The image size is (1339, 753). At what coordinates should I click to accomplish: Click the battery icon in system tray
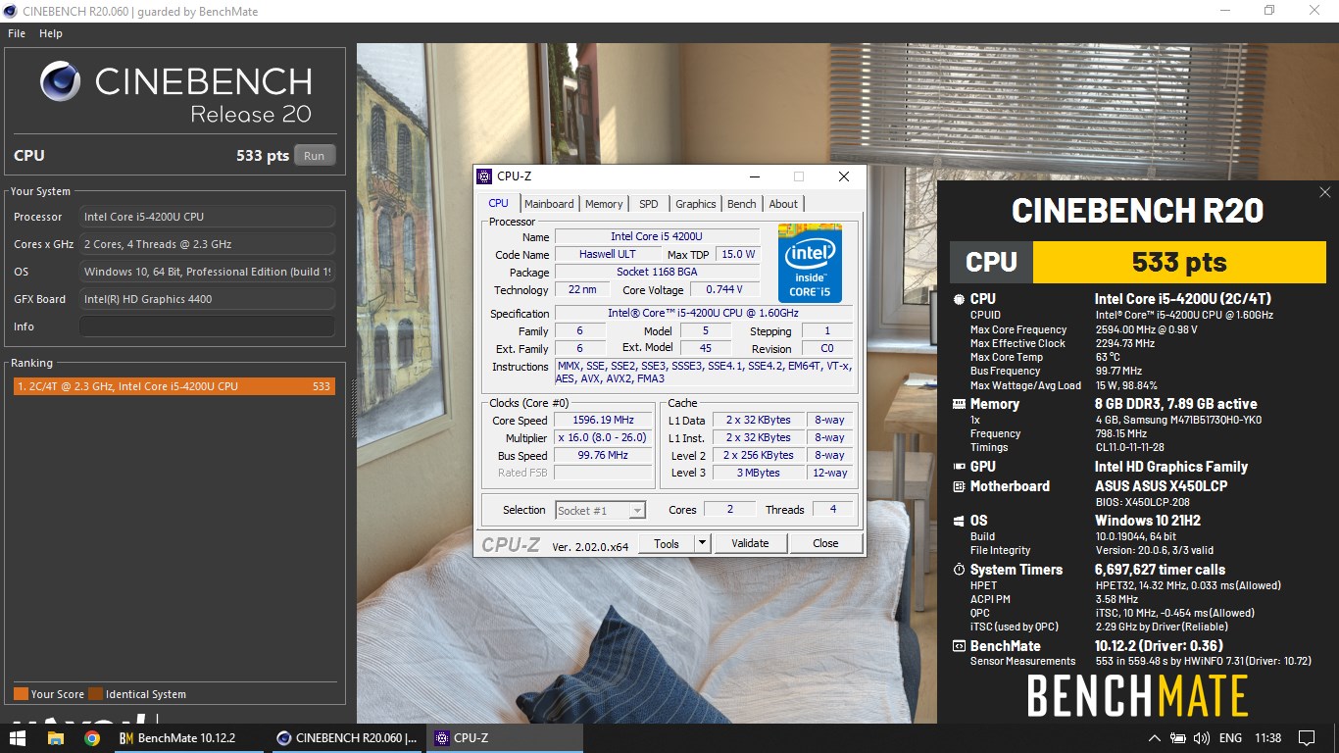pos(1177,738)
